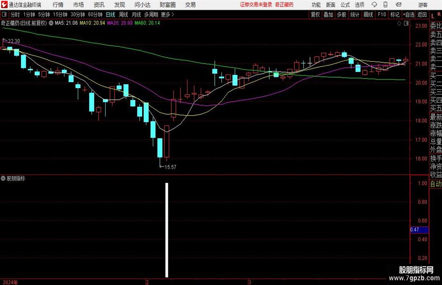Open the 版面 menu
The image size is (442, 285).
[x=331, y=5]
